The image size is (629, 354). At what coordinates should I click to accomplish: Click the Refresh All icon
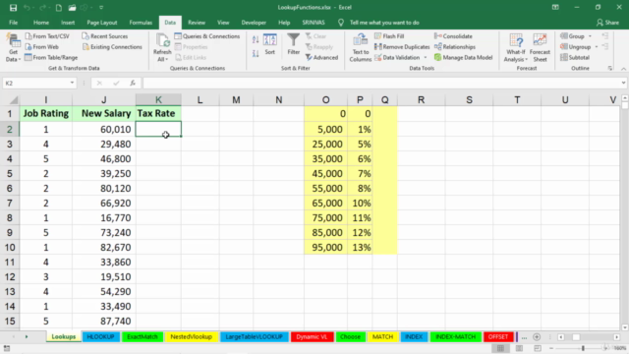tap(162, 41)
